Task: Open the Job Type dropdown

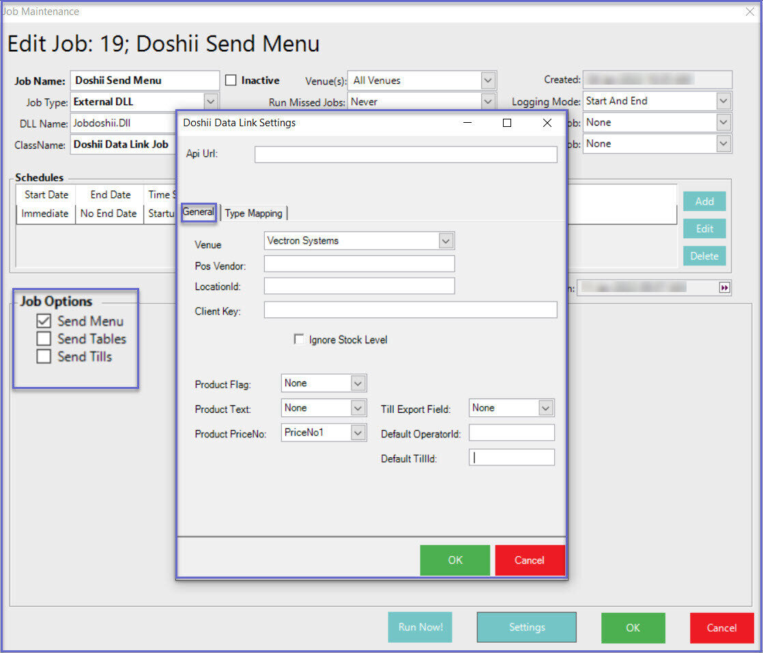Action: [x=210, y=102]
